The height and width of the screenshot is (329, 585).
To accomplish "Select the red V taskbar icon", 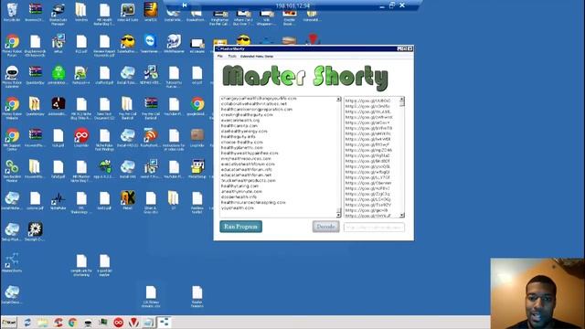I will [x=133, y=323].
